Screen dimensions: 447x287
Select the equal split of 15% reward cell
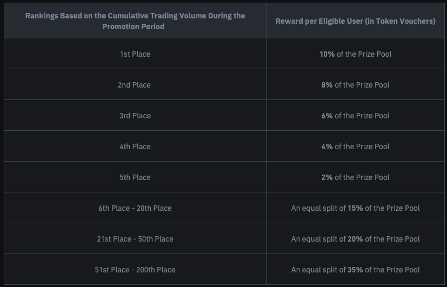[355, 208]
